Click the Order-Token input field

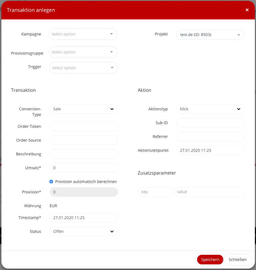point(84,126)
